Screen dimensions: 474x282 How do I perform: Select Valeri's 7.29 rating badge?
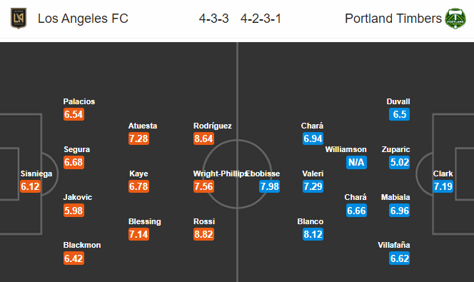[313, 186]
